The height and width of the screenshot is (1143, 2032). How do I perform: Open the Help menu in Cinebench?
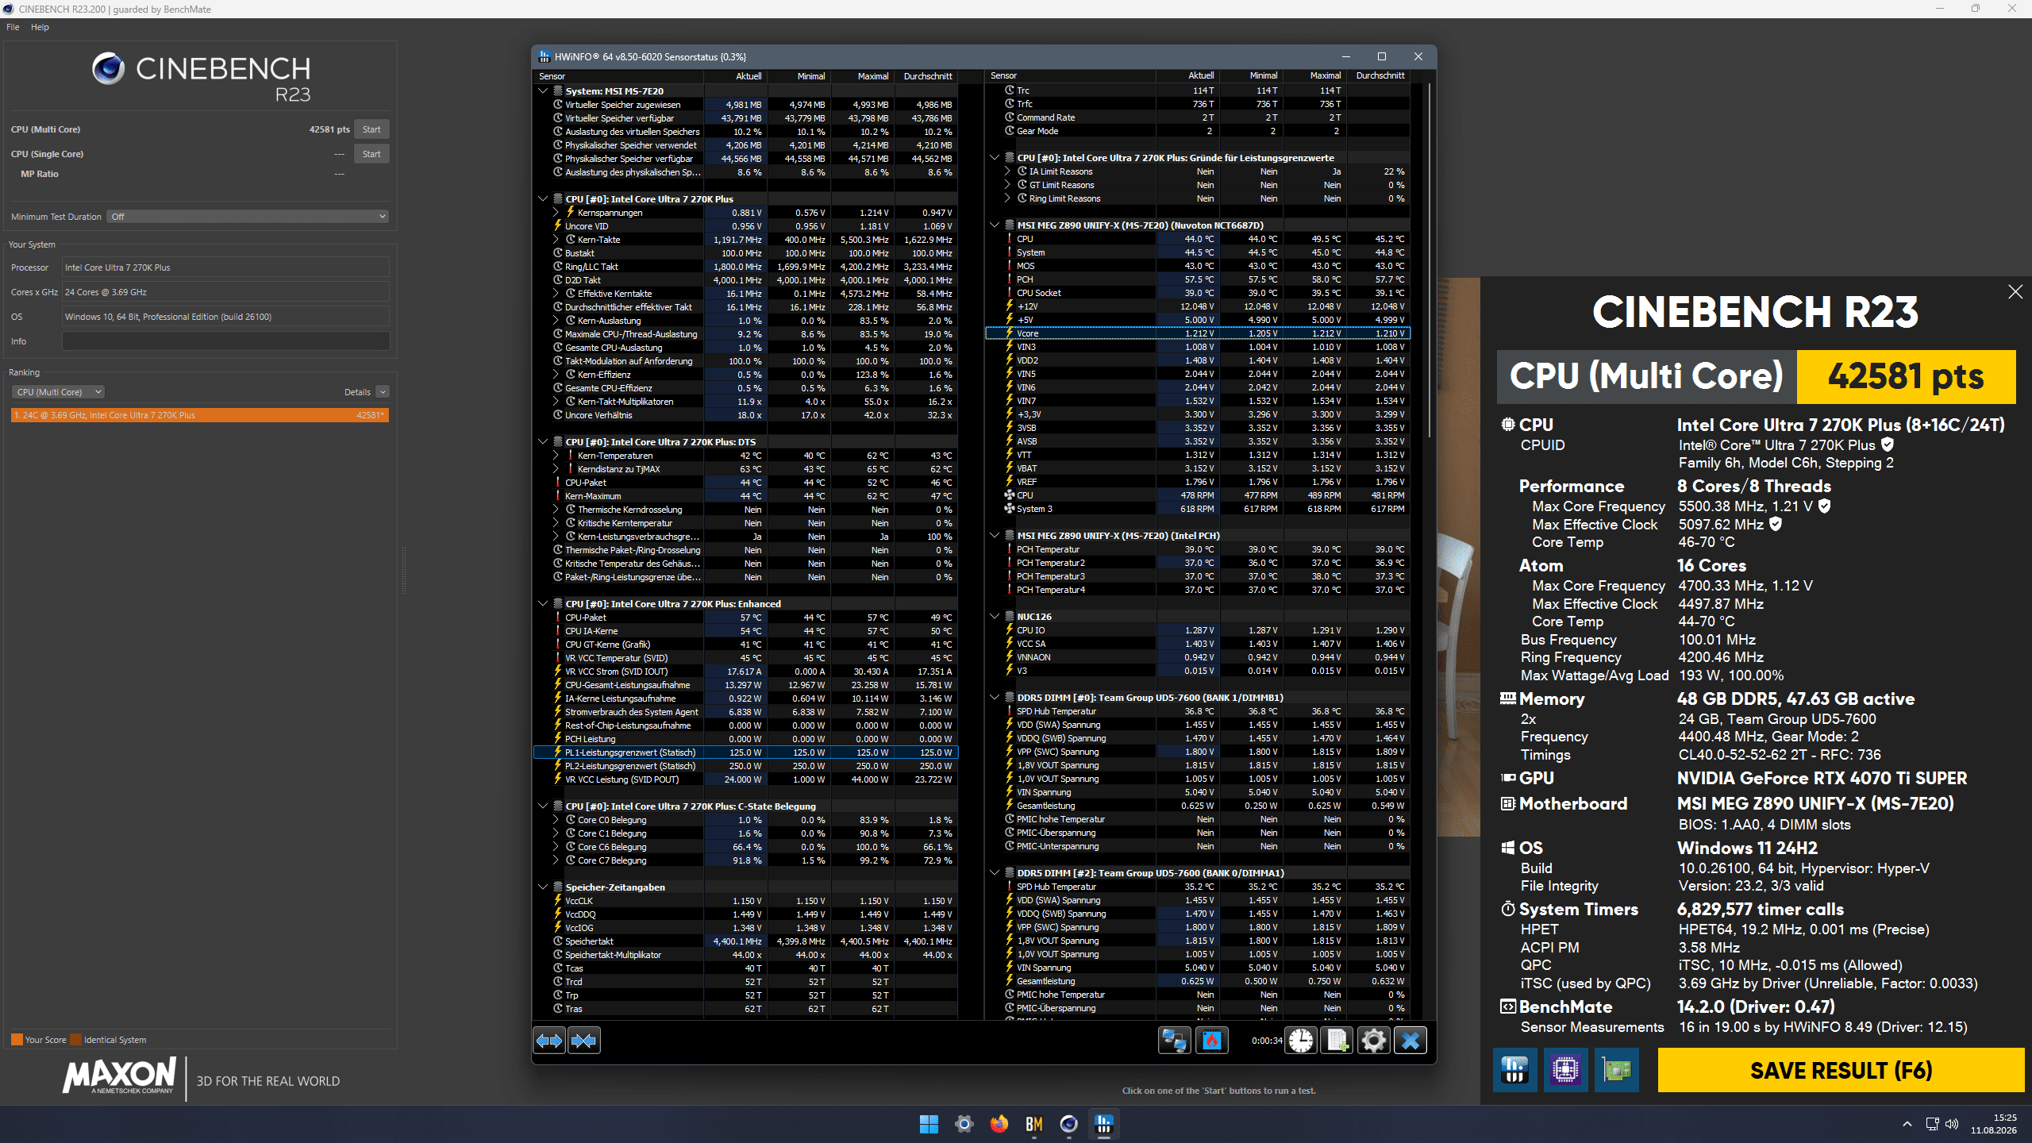click(x=40, y=27)
